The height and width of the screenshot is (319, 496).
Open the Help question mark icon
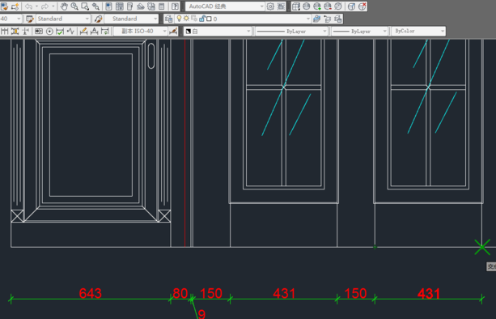[x=175, y=6]
